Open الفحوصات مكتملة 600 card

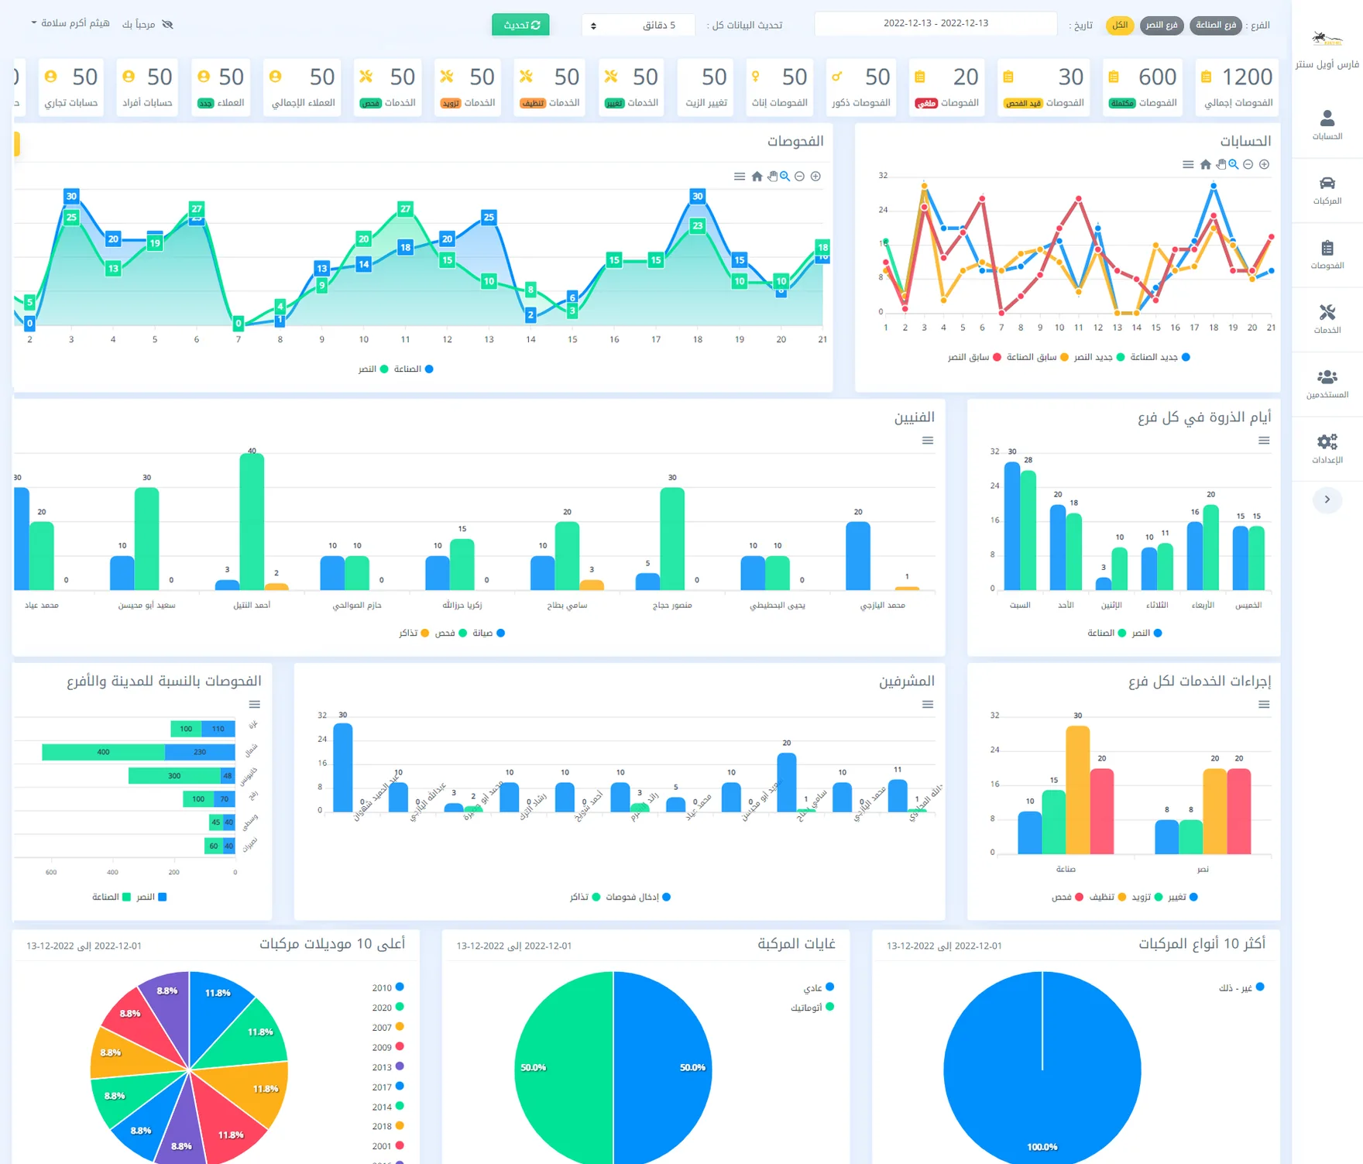(x=1142, y=87)
